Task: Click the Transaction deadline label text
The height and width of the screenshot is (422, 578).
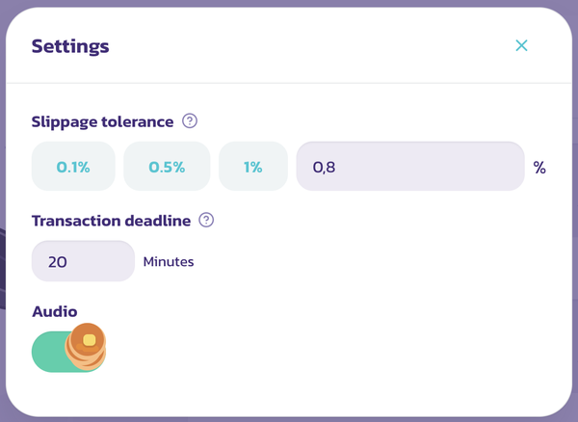Action: coord(112,221)
